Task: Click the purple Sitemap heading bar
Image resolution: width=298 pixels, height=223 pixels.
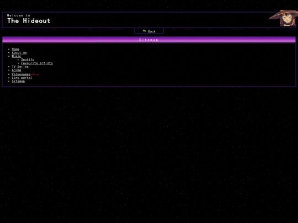Action: pyautogui.click(x=149, y=40)
